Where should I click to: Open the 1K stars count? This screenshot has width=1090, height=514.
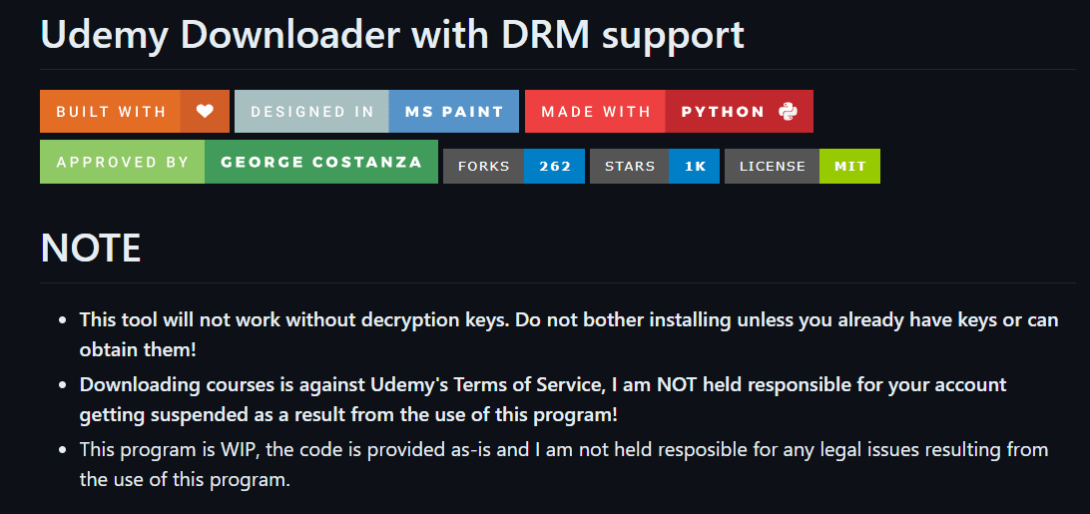[x=695, y=167]
